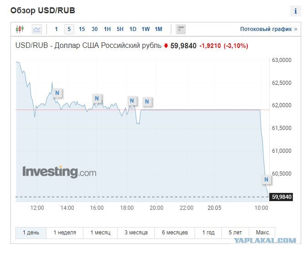Click the 59,9840 current price label
The width and height of the screenshot is (308, 254).
[281, 197]
